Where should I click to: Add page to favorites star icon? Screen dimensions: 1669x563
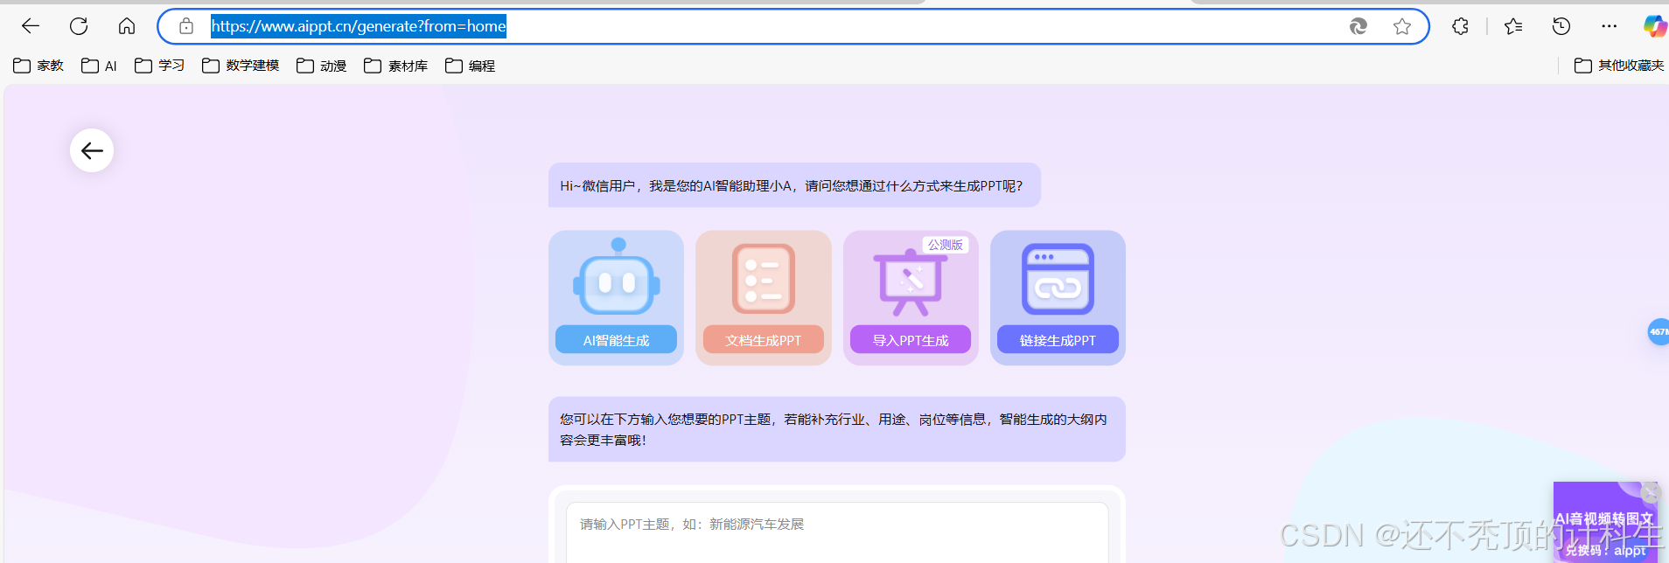pos(1402,26)
